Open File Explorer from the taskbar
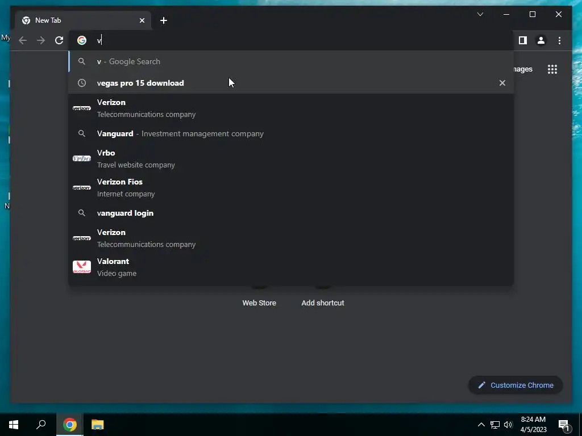This screenshot has width=582, height=436. [x=98, y=425]
